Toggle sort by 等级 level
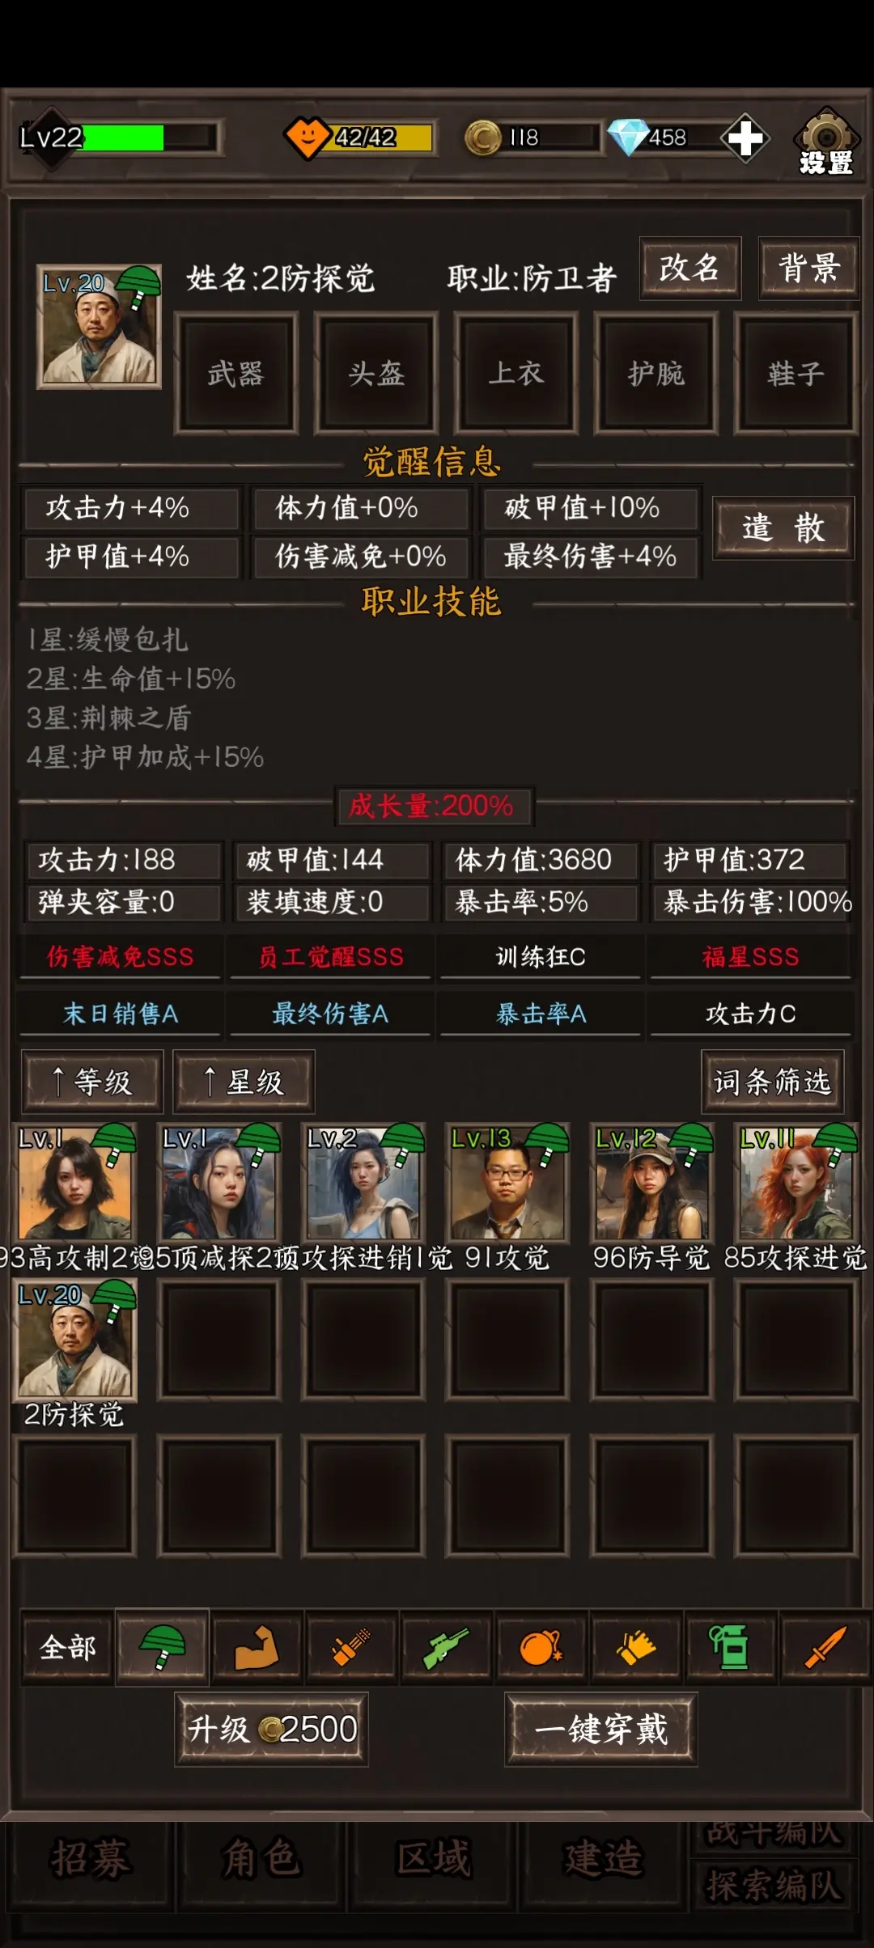 92,1082
